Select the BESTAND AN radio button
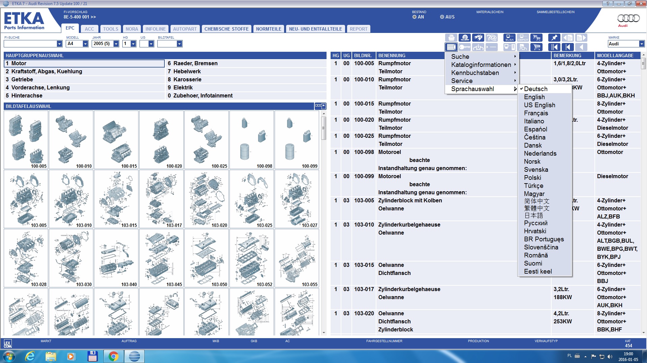This screenshot has width=647, height=363. [x=414, y=17]
